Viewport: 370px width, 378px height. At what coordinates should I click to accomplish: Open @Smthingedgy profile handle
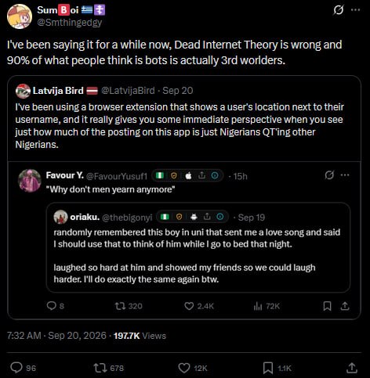[70, 23]
